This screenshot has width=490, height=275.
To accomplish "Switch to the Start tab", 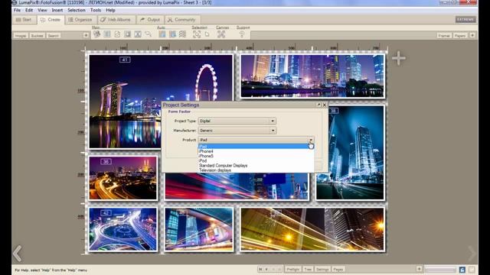I will pyautogui.click(x=24, y=20).
